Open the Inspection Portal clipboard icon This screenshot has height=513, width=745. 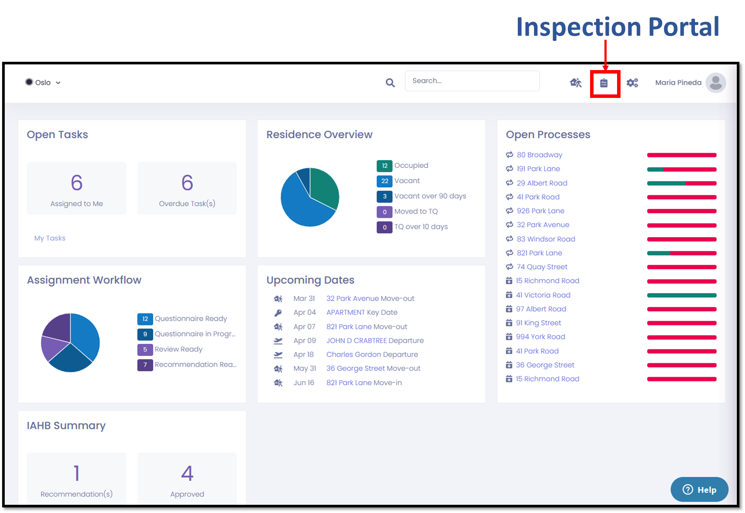(604, 83)
